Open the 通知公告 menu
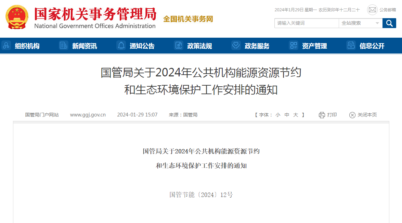The image size is (402, 223). pos(142,46)
